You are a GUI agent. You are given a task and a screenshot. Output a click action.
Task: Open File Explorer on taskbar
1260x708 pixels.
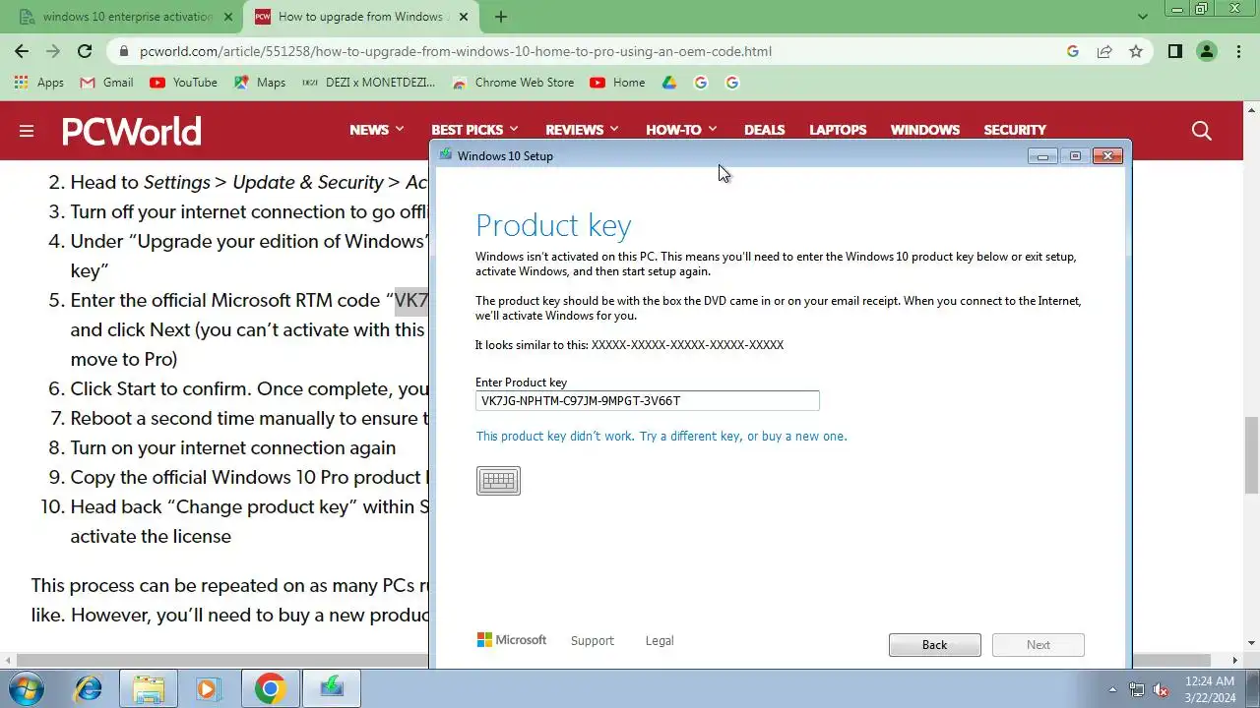[x=149, y=688]
